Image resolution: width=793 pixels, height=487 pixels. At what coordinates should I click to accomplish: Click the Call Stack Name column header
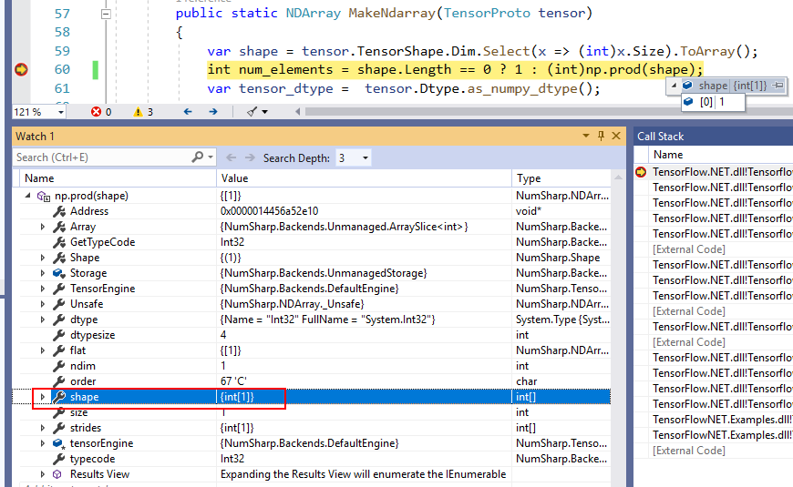point(667,155)
